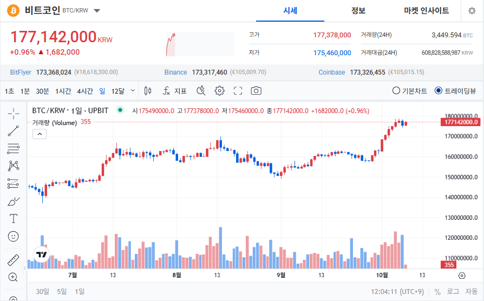Collapse the indicator legend arrow

click(x=40, y=134)
